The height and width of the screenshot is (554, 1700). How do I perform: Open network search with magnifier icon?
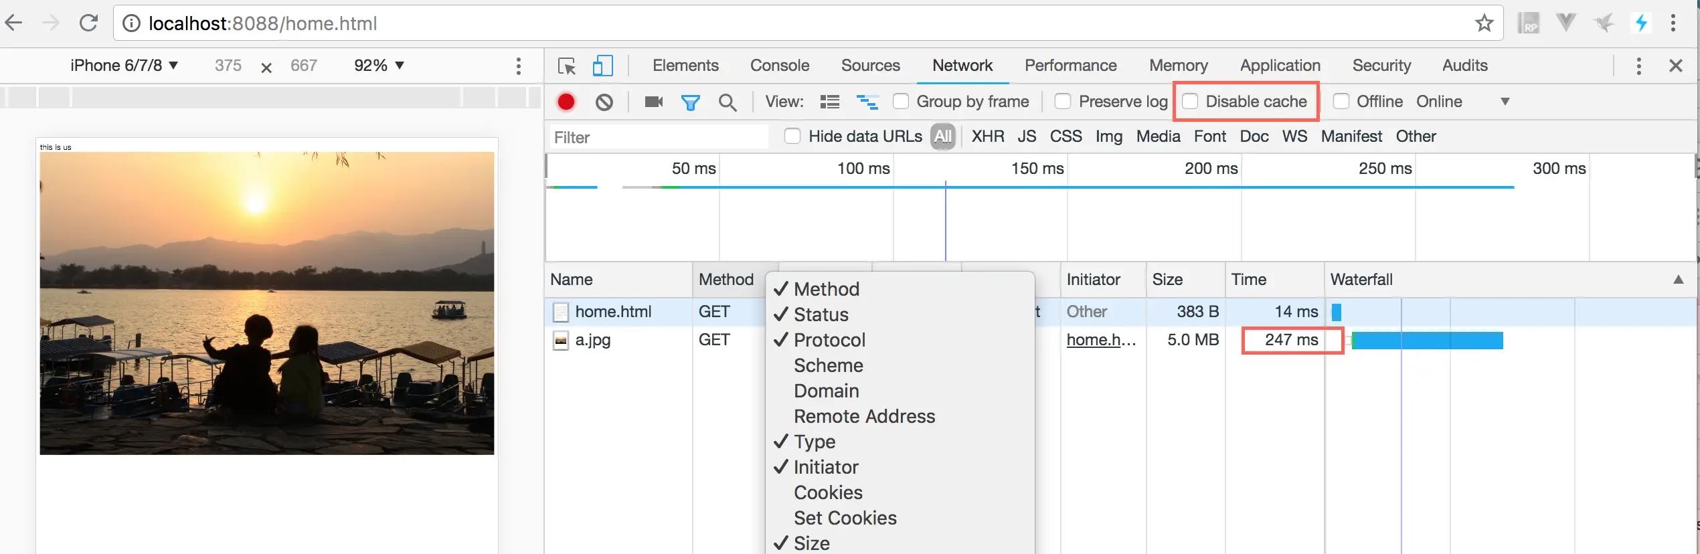[728, 102]
